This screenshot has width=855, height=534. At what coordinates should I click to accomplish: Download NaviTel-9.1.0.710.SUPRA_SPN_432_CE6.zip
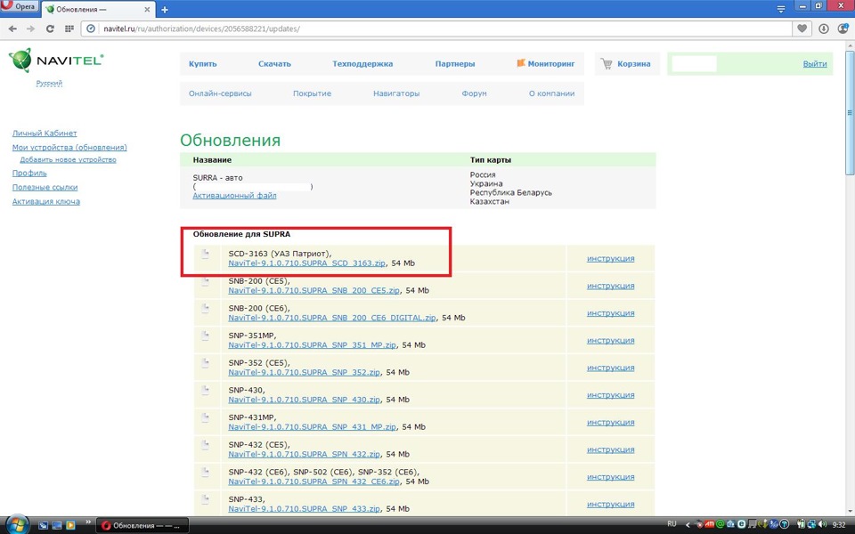(x=314, y=481)
